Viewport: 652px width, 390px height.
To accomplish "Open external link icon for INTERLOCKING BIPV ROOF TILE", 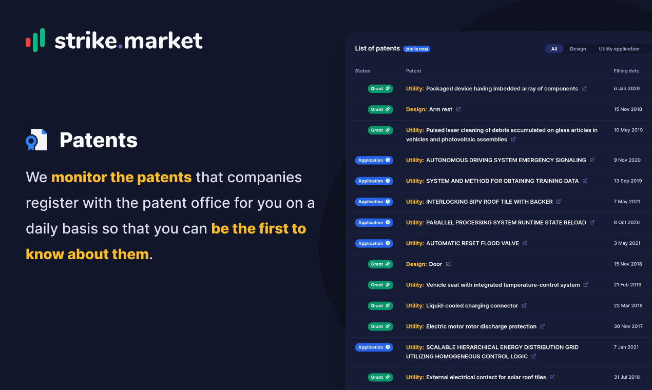I will (x=559, y=202).
